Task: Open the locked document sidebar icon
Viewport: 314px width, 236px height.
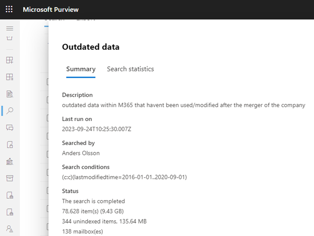Action: coord(9,145)
